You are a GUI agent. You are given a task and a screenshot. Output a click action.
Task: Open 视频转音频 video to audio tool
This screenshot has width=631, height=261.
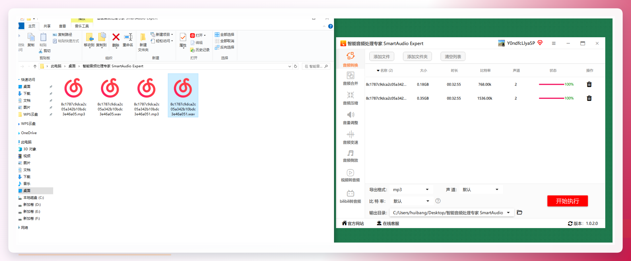coord(350,175)
